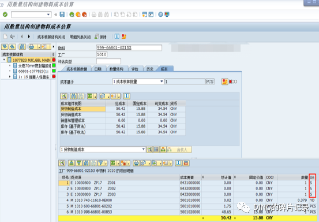Click the black right arrow Next icon
This screenshot has height=222, width=319.
click(x=29, y=36)
